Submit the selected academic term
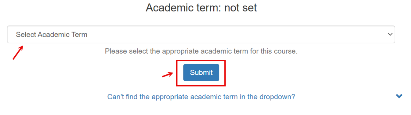Viewport: 411px width, 115px height. (201, 73)
